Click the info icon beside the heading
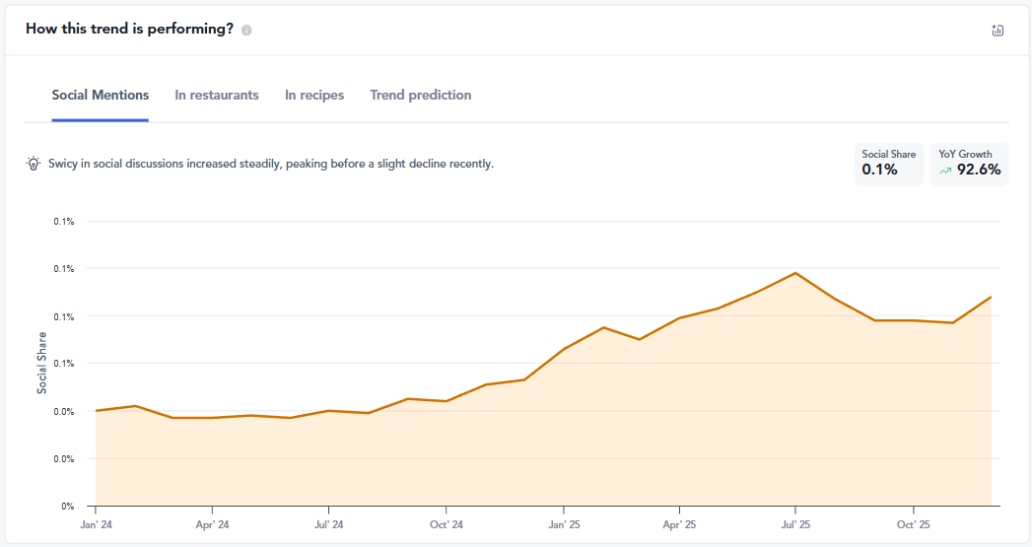 coord(246,30)
